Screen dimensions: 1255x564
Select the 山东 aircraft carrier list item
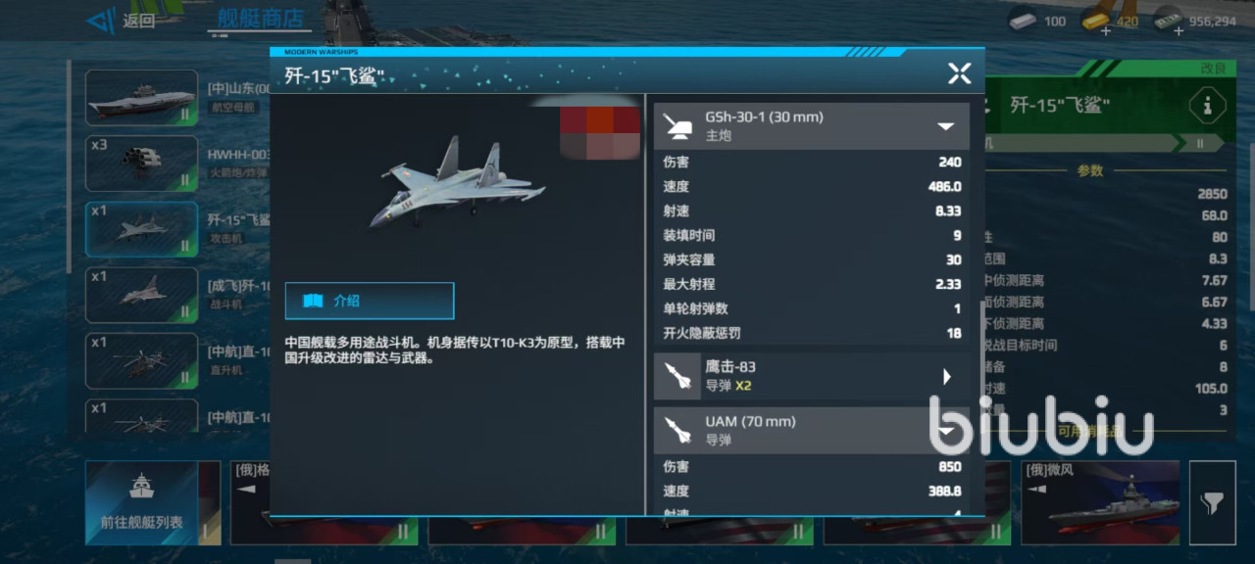[142, 97]
